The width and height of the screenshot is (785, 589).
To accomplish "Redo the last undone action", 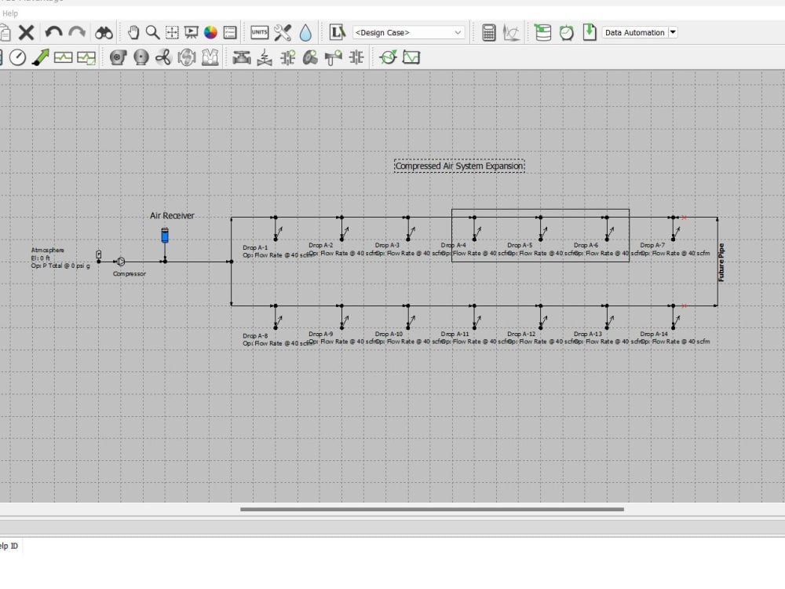I will 76,32.
